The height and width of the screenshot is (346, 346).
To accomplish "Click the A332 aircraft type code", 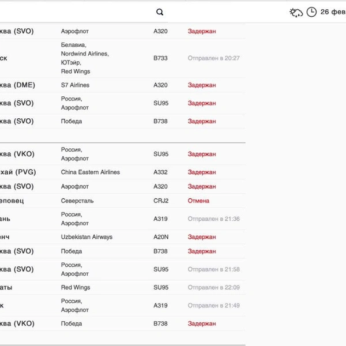I will click(x=161, y=172).
